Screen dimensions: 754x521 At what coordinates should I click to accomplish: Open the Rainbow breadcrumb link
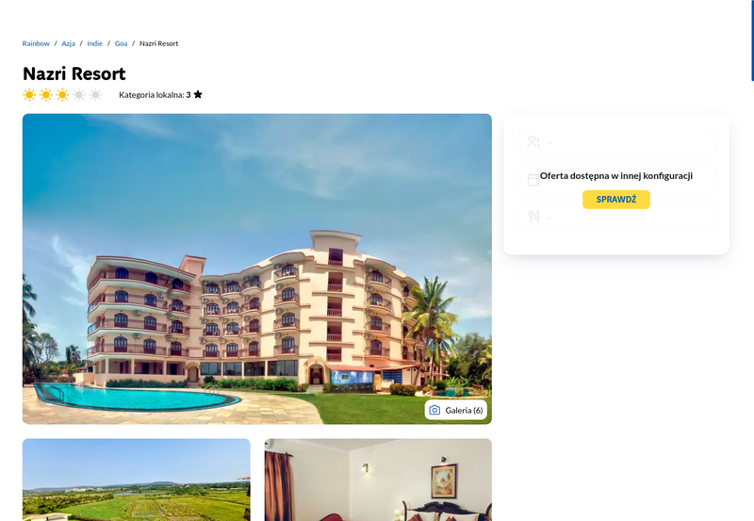[x=36, y=43]
